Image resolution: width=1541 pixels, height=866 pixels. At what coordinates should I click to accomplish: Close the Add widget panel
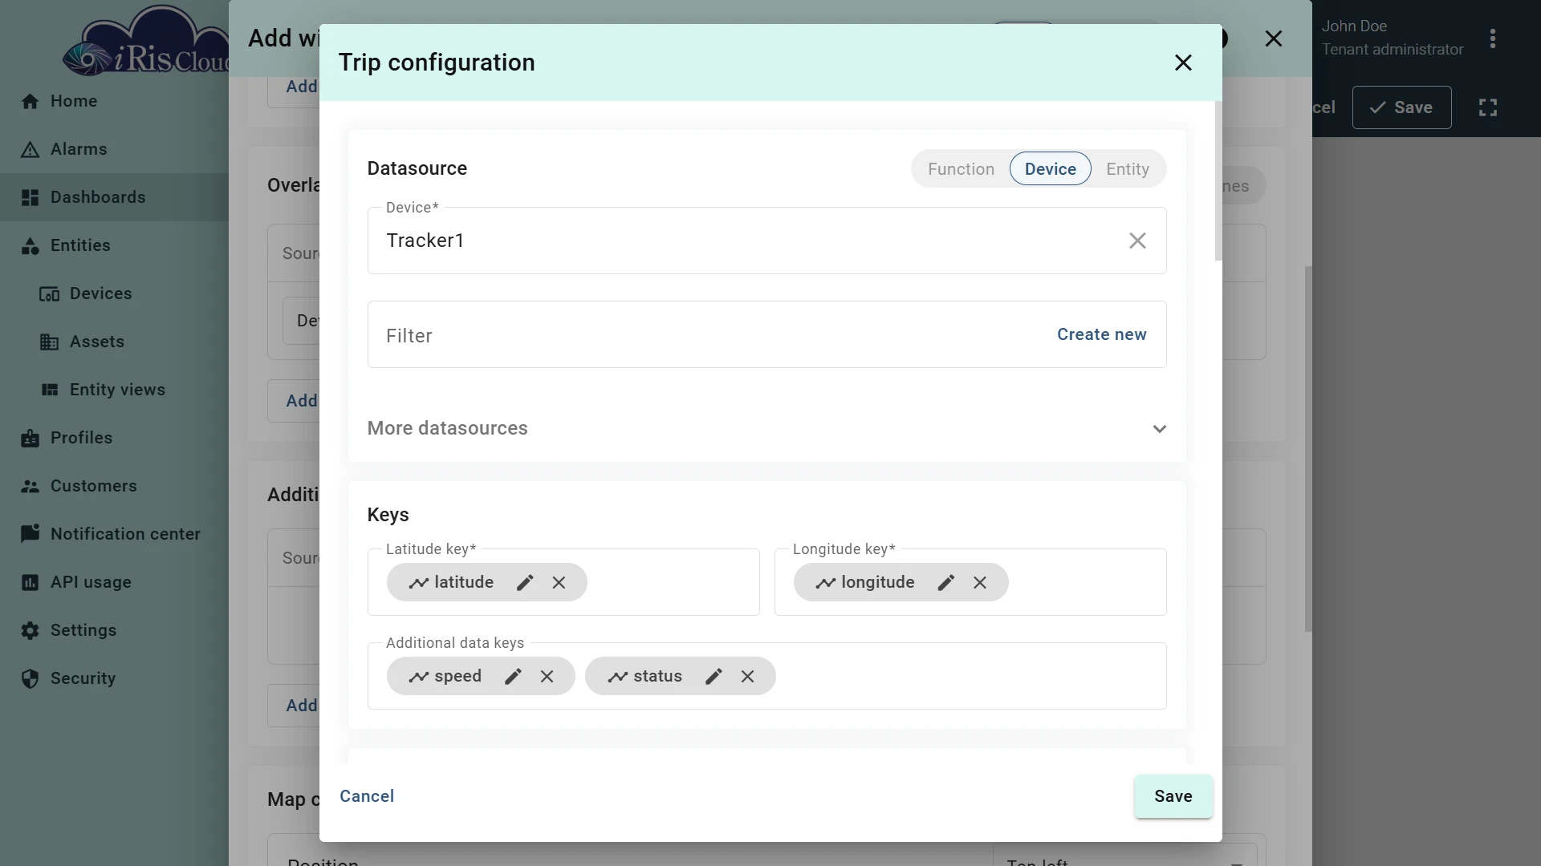coord(1274,38)
